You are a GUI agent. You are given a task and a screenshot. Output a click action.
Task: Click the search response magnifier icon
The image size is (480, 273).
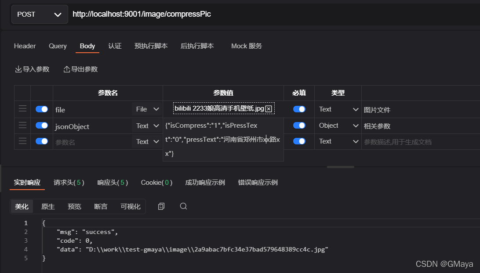pyautogui.click(x=183, y=206)
